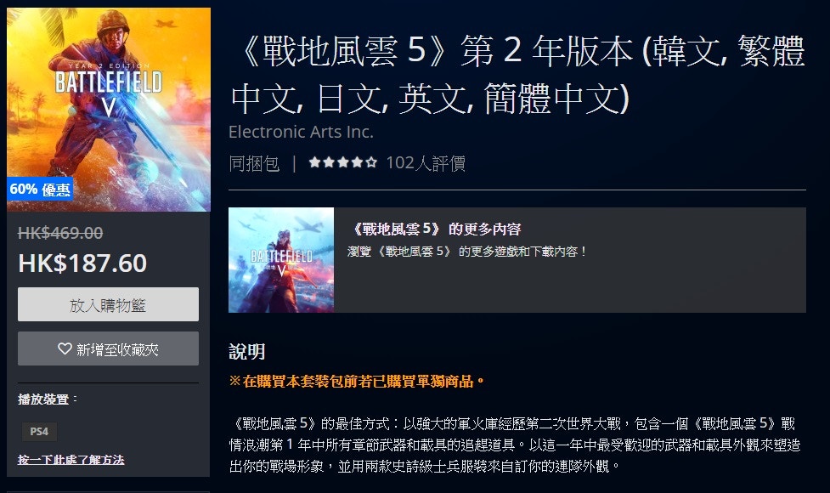830x493 pixels.
Task: Click the discounted price HK$187.60
Action: tap(82, 263)
